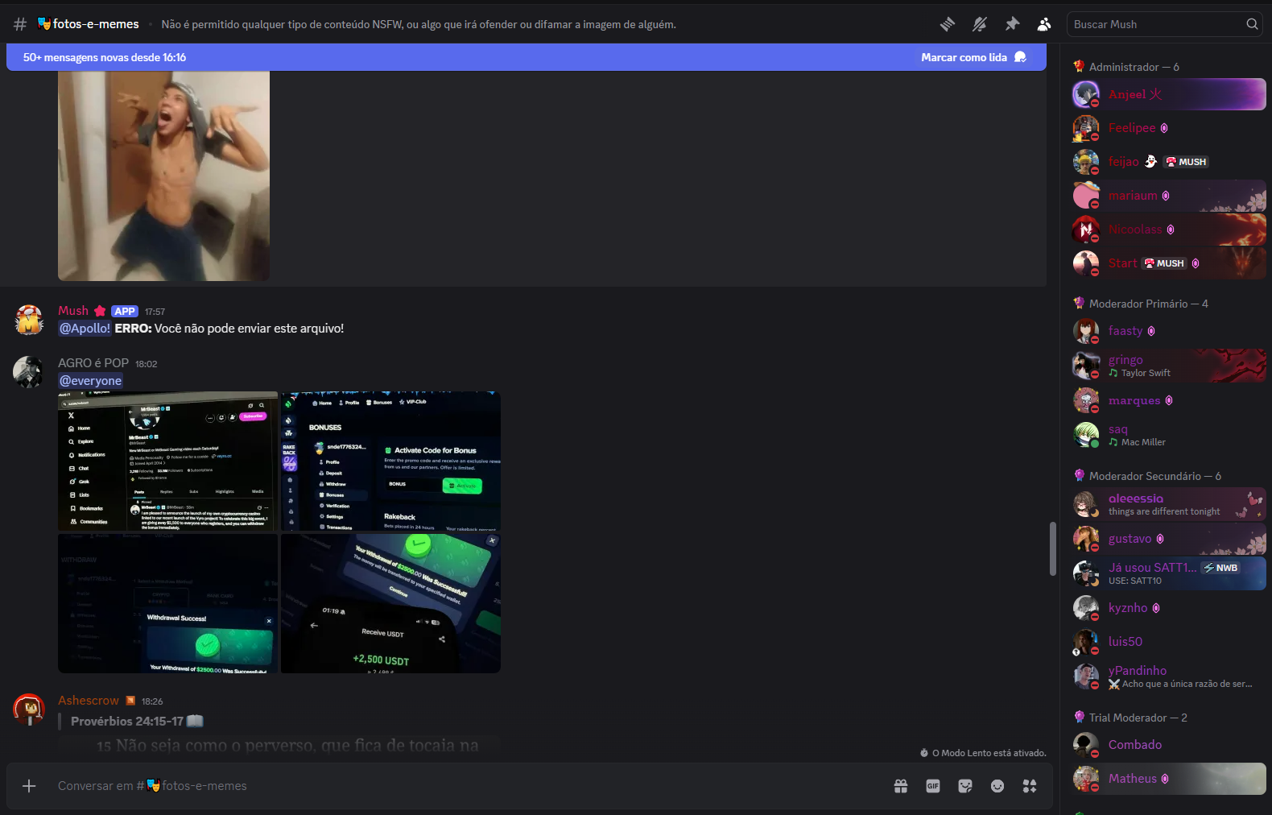This screenshot has width=1272, height=815.
Task: Click Provérbios 24:15-17 embed title
Action: [137, 722]
